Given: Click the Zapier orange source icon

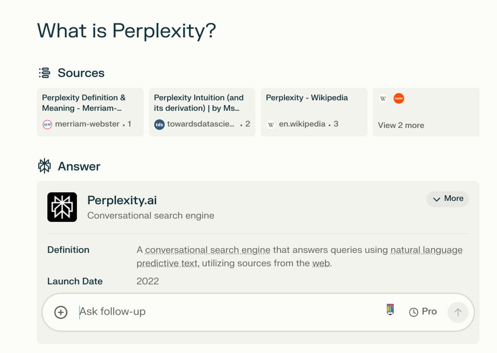Looking at the screenshot, I should tap(399, 98).
